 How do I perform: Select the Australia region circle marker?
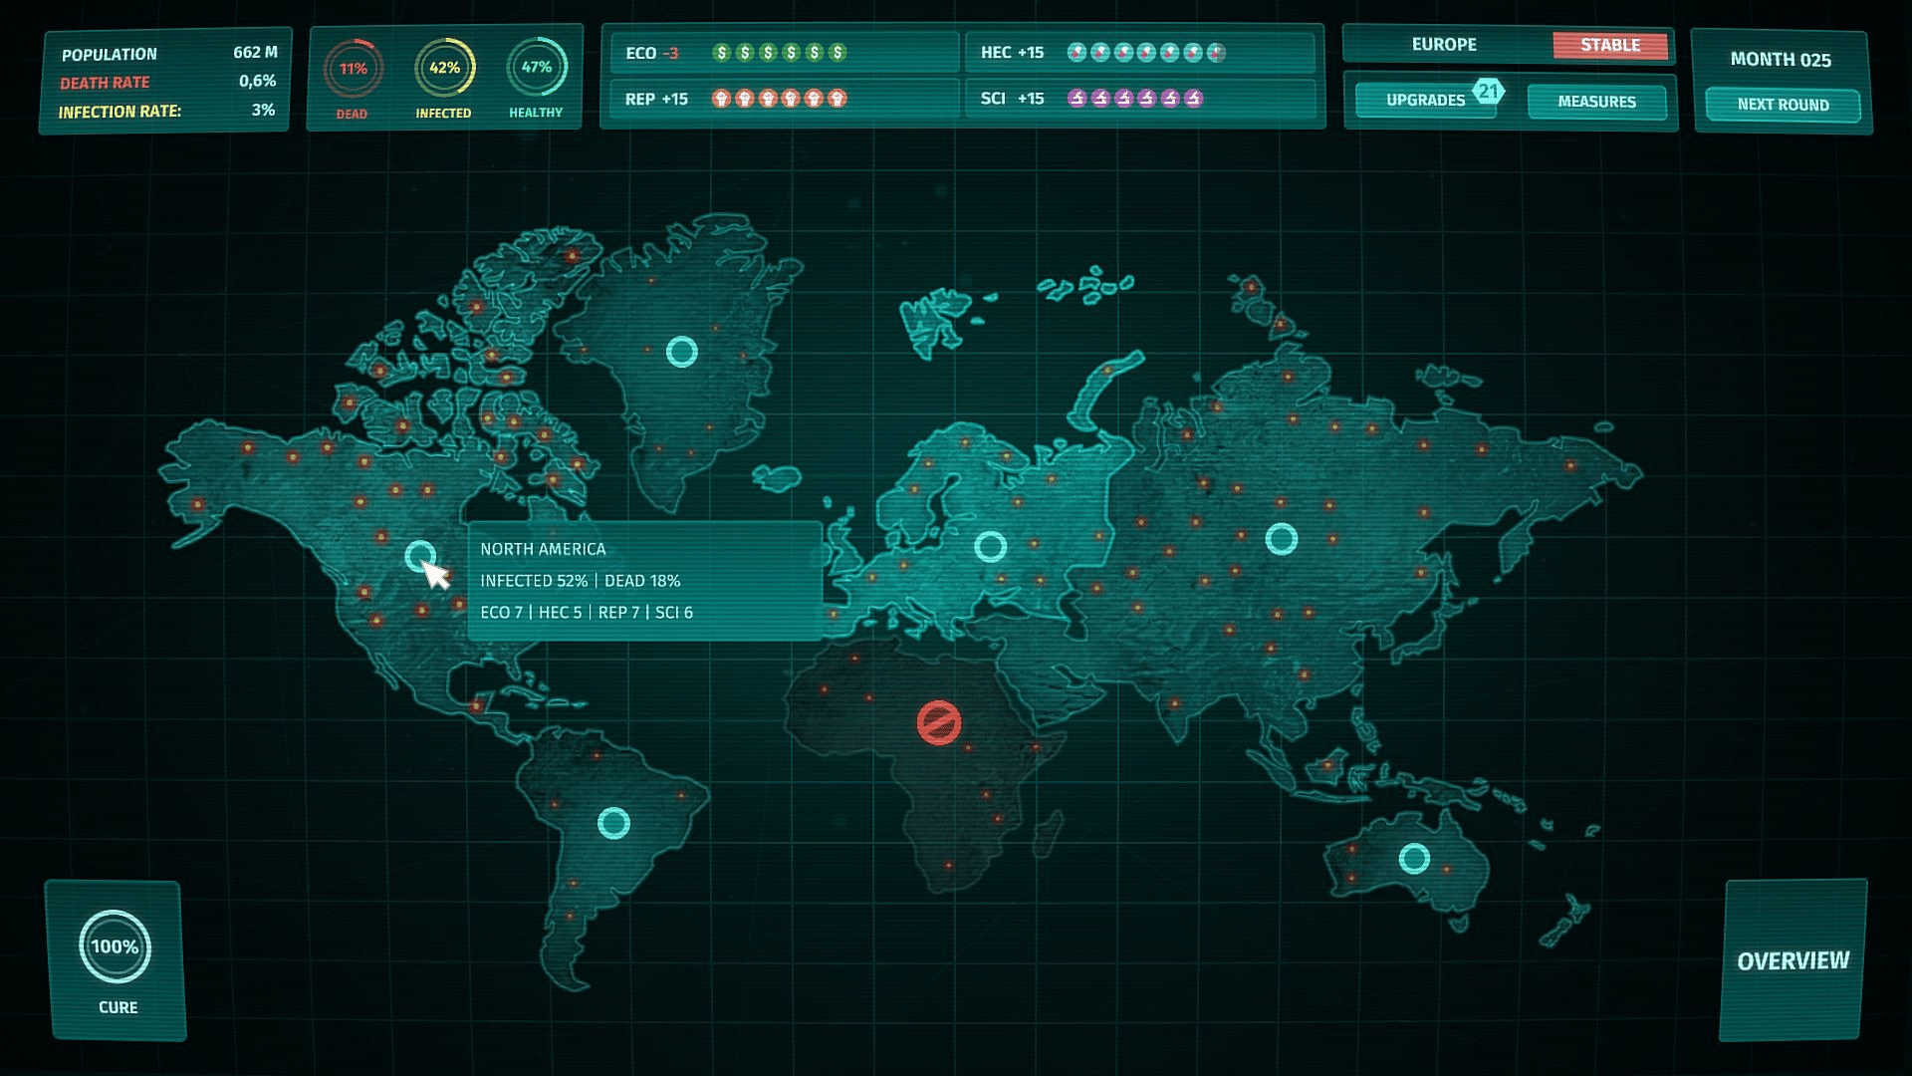1414,858
